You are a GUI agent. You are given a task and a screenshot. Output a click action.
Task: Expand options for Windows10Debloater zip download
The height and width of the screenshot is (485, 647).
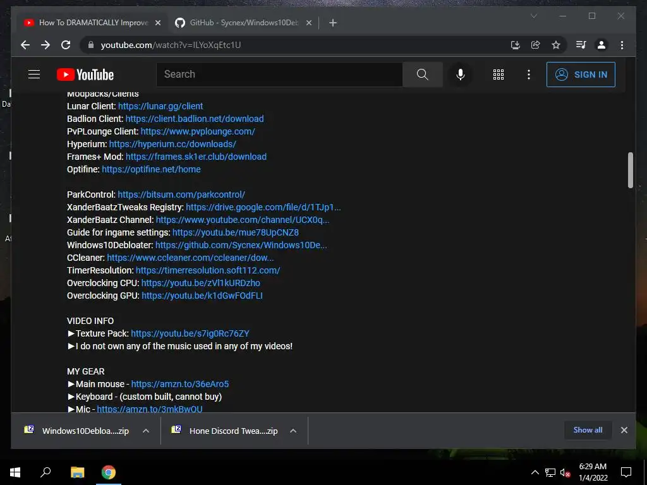[x=146, y=431]
